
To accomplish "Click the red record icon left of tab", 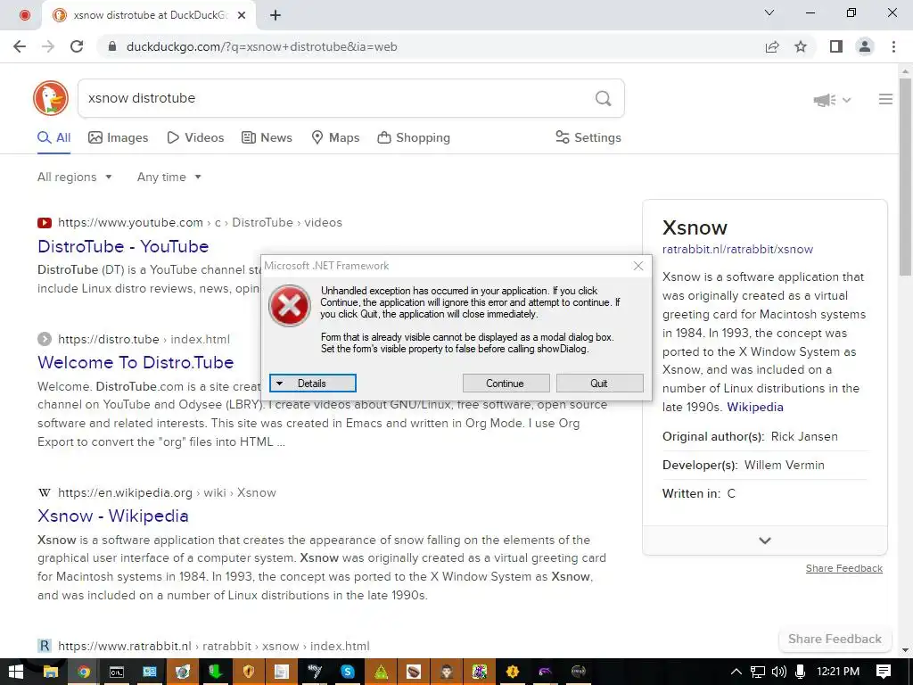I will click(x=24, y=15).
